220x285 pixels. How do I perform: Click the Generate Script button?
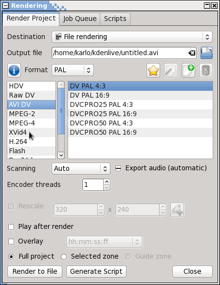tap(96, 271)
